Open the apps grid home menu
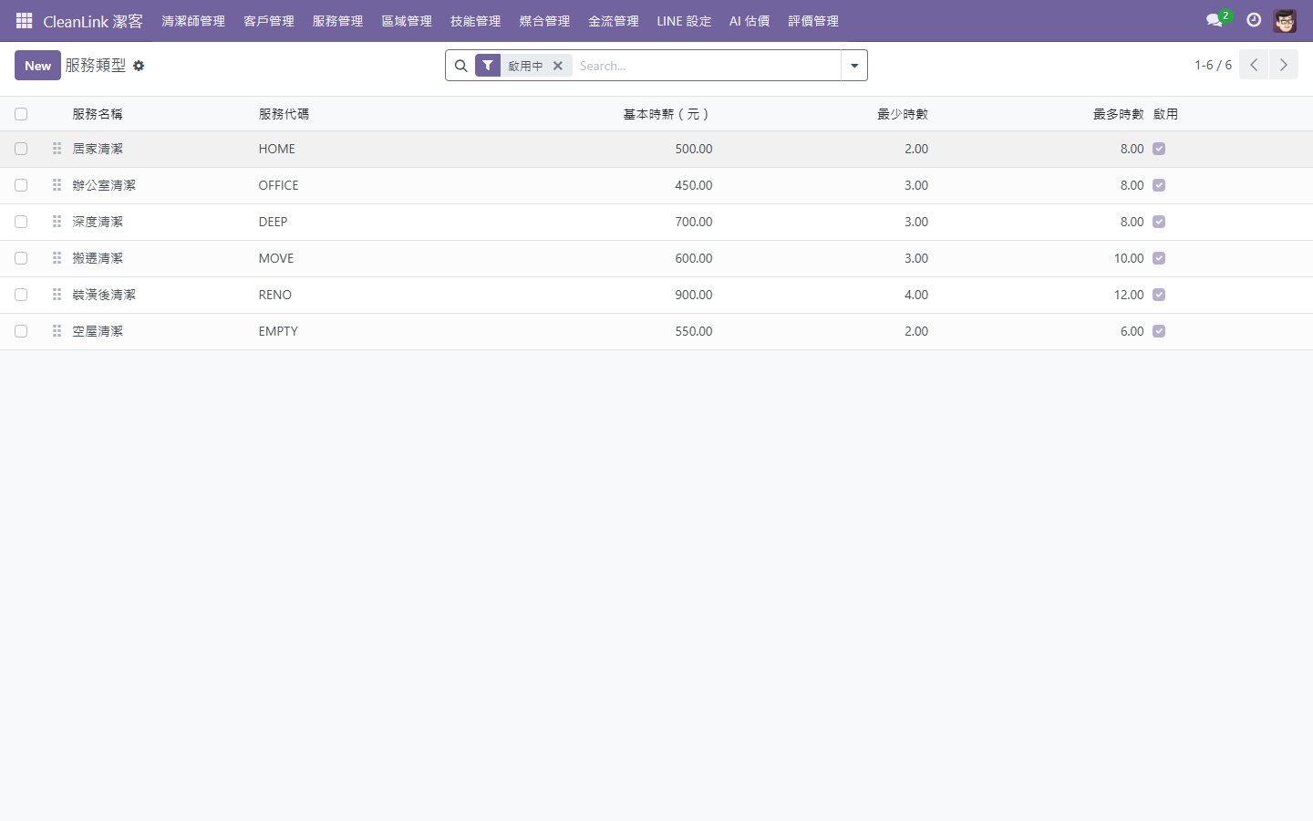 (x=25, y=20)
